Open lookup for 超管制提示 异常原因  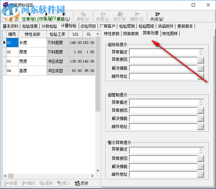[x=200, y=110]
